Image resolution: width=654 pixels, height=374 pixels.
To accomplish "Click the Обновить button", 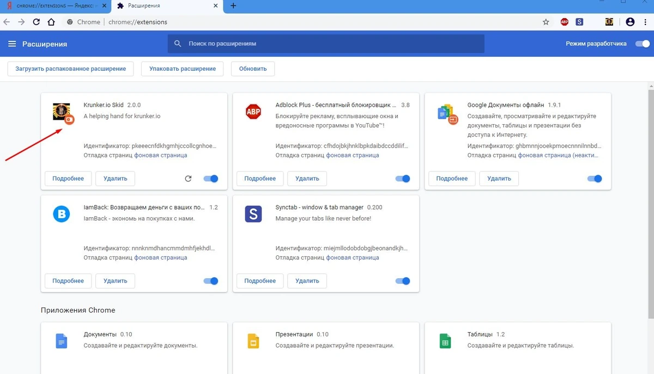I will tap(253, 69).
